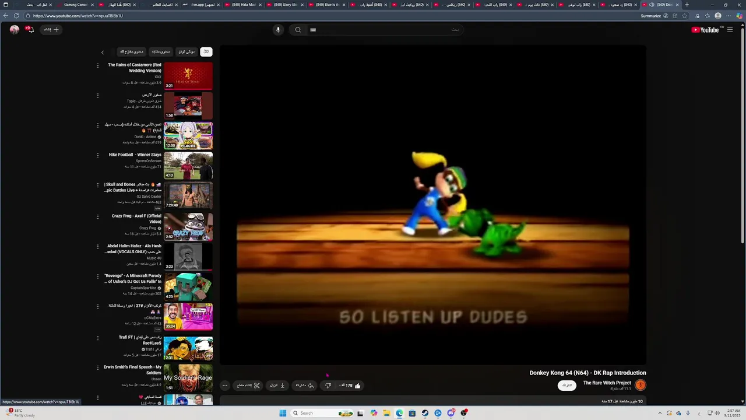Download the video using download button
The width and height of the screenshot is (746, 420).
pos(277,386)
